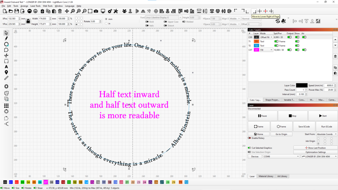The height and width of the screenshot is (190, 338).
Task: Open Optimization Settings
Action: (315, 152)
